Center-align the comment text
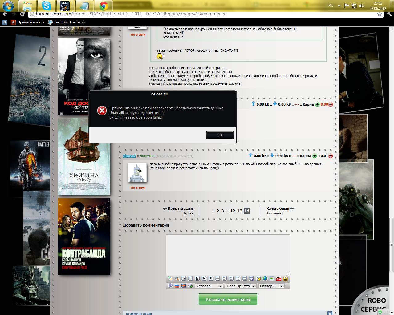 (231, 278)
